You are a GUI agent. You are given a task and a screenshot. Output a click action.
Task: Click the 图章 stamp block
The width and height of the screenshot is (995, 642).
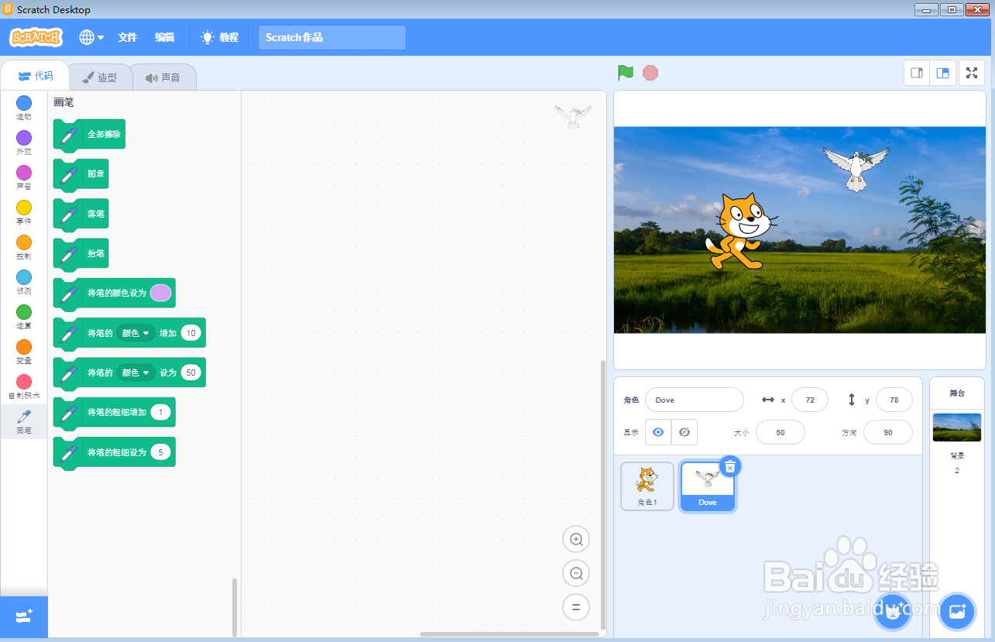click(x=81, y=174)
